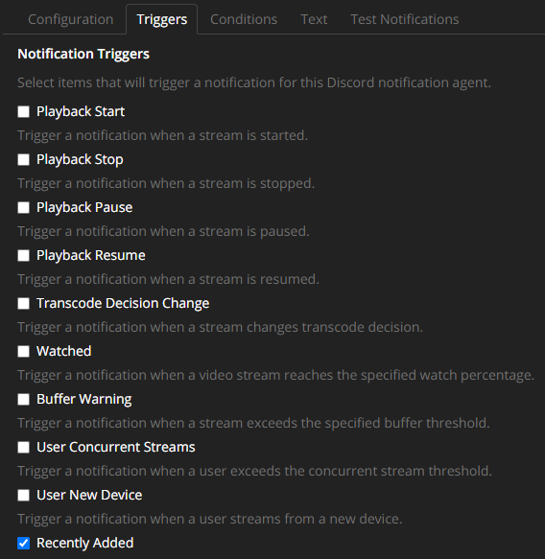
Task: Click the Buffer Warning label
Action: (x=84, y=399)
